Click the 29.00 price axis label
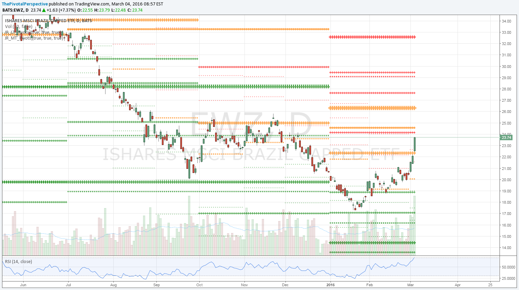 tap(506, 78)
